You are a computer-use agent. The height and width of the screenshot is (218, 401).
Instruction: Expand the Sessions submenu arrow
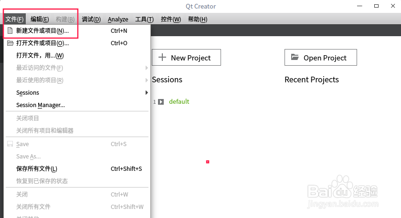click(x=147, y=92)
